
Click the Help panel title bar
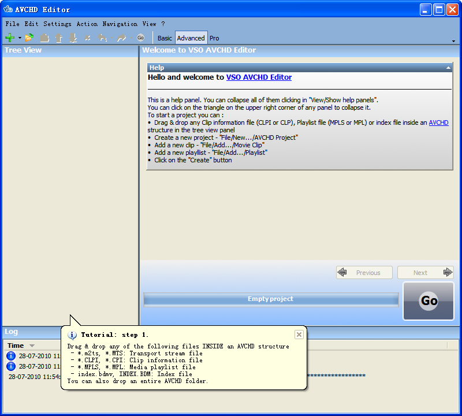click(x=300, y=68)
